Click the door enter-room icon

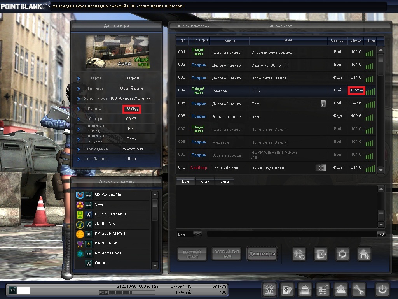point(321,254)
